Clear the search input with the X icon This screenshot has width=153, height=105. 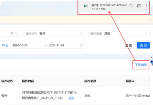(x=12, y=33)
